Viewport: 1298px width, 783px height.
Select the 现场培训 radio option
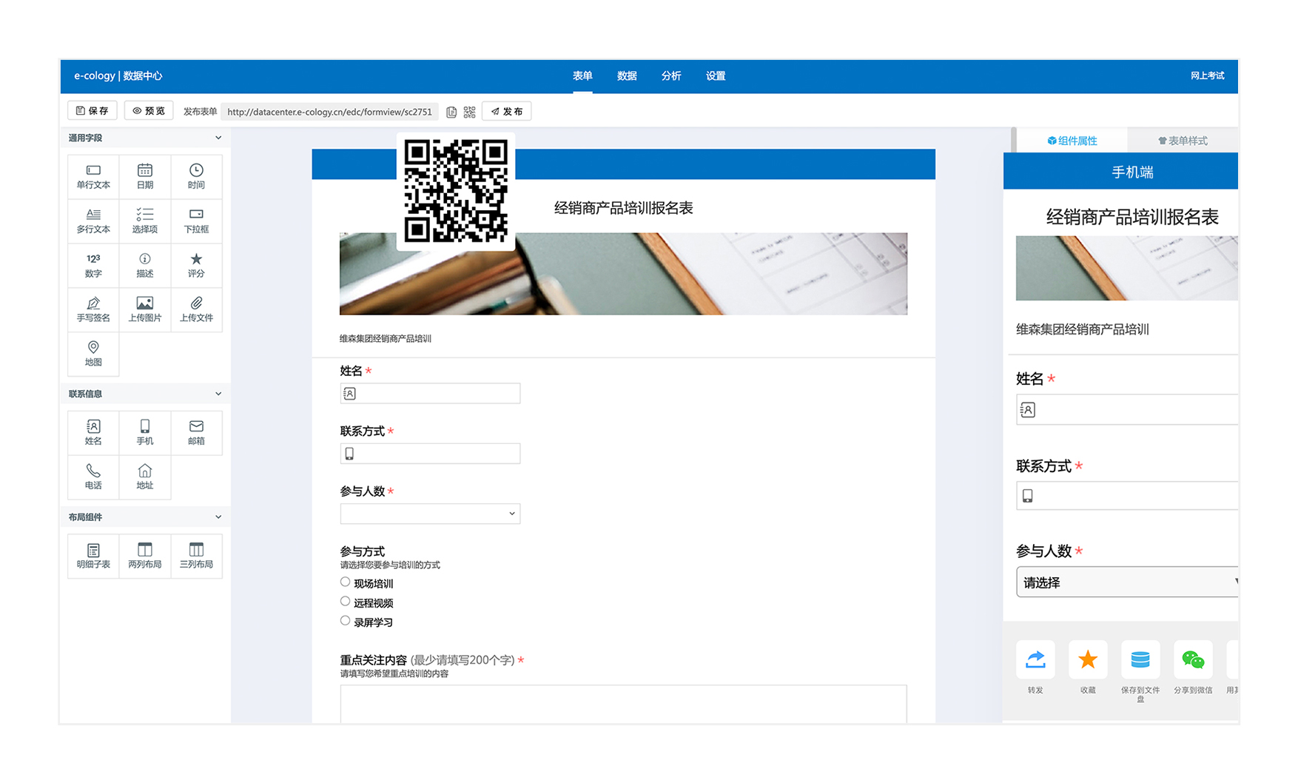click(346, 582)
